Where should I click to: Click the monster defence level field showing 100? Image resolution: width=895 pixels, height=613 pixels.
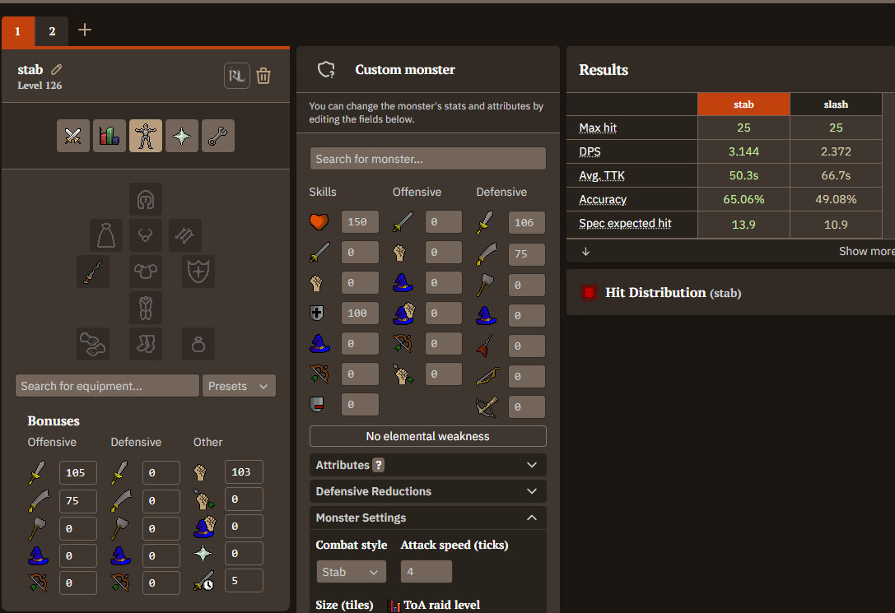pos(360,313)
